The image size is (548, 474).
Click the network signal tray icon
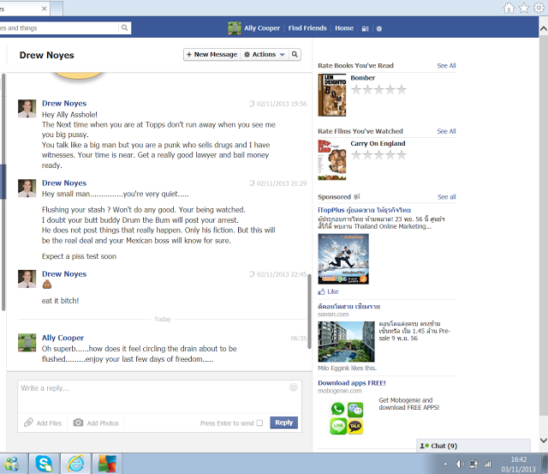click(x=487, y=465)
